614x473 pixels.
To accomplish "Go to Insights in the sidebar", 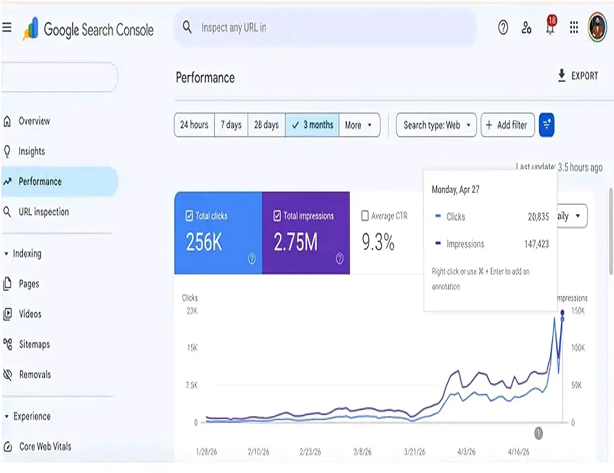I will [x=32, y=151].
